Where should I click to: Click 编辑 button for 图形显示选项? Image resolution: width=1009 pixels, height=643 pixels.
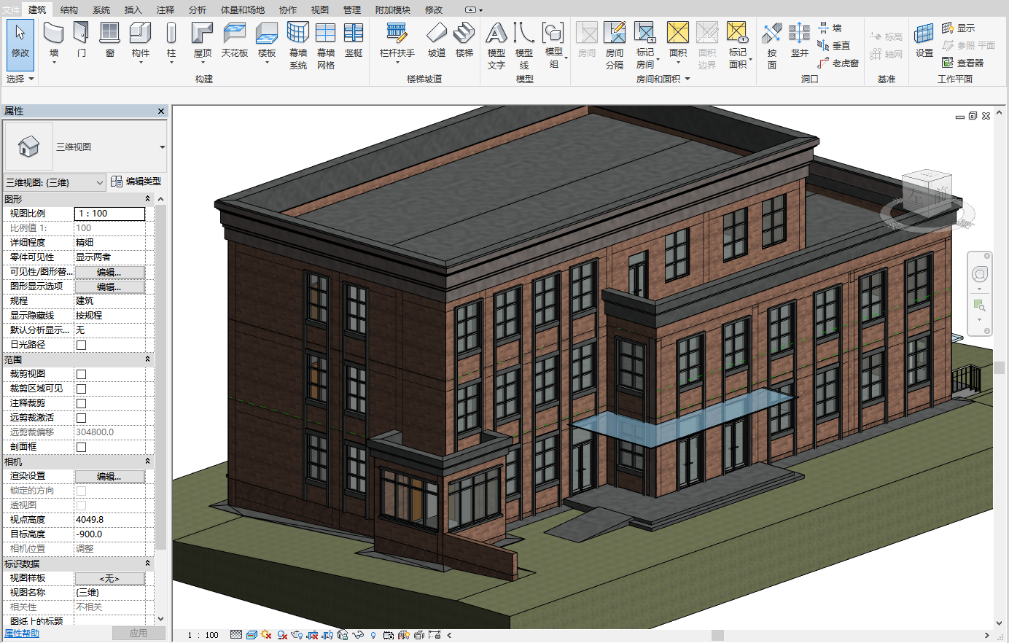tap(109, 287)
